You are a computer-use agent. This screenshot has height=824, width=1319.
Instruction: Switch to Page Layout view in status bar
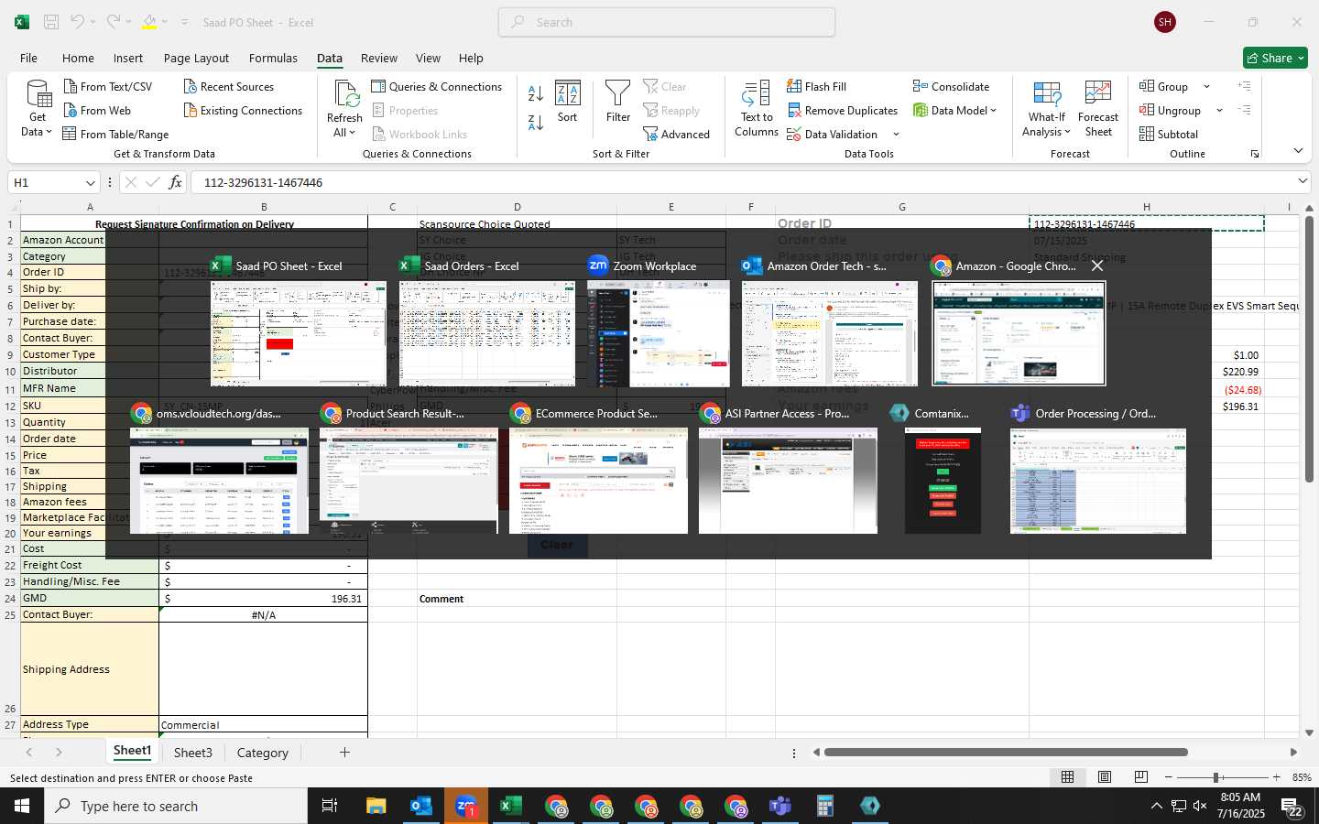tap(1105, 777)
